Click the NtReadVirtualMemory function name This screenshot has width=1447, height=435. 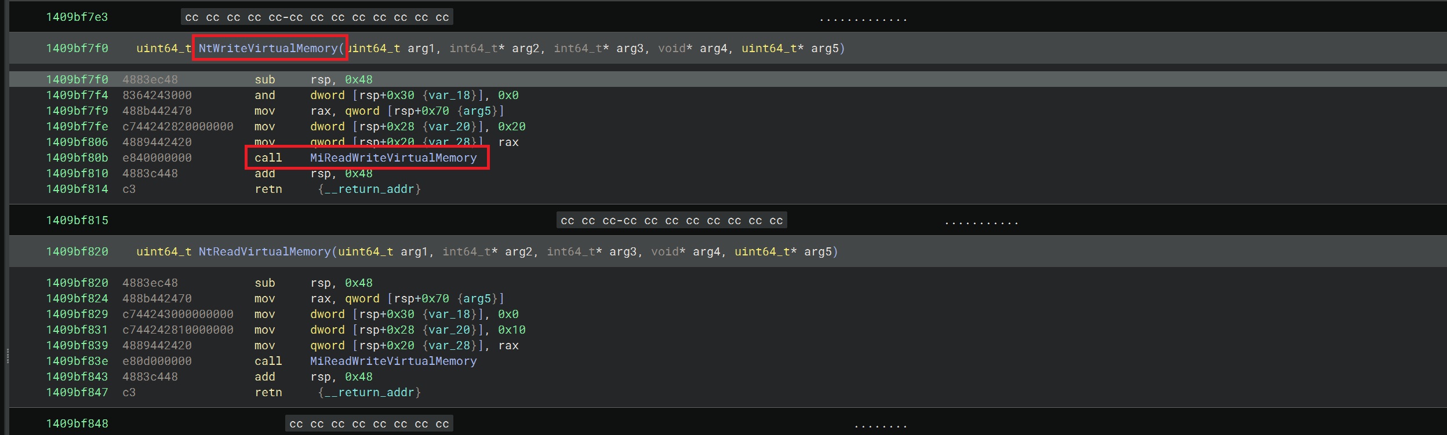tap(265, 251)
